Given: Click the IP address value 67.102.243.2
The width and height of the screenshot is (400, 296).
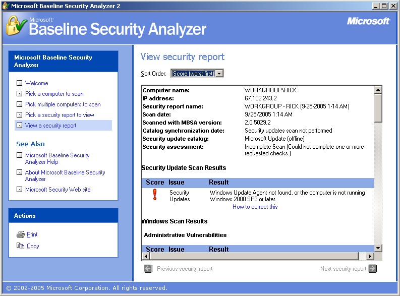Looking at the screenshot, I should click(x=260, y=98).
